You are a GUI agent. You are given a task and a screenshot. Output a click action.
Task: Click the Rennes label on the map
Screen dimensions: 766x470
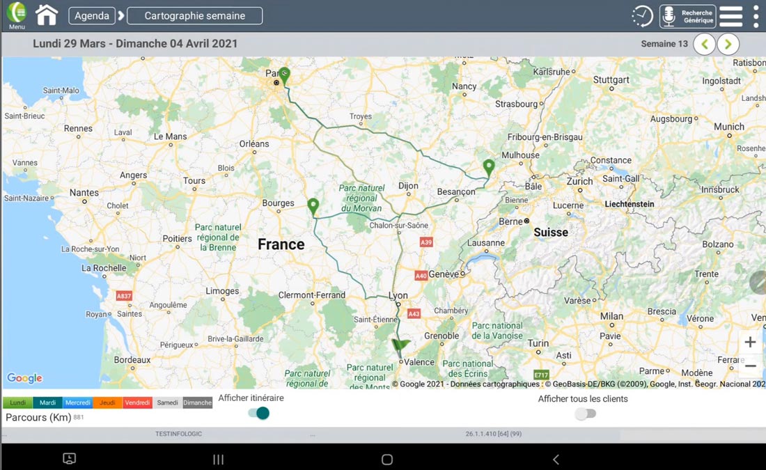[78, 129]
